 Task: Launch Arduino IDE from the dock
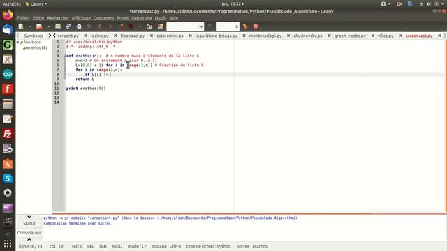click(8, 75)
